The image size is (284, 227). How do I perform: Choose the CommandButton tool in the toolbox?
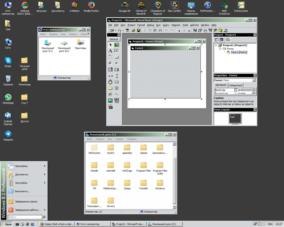pos(117,57)
